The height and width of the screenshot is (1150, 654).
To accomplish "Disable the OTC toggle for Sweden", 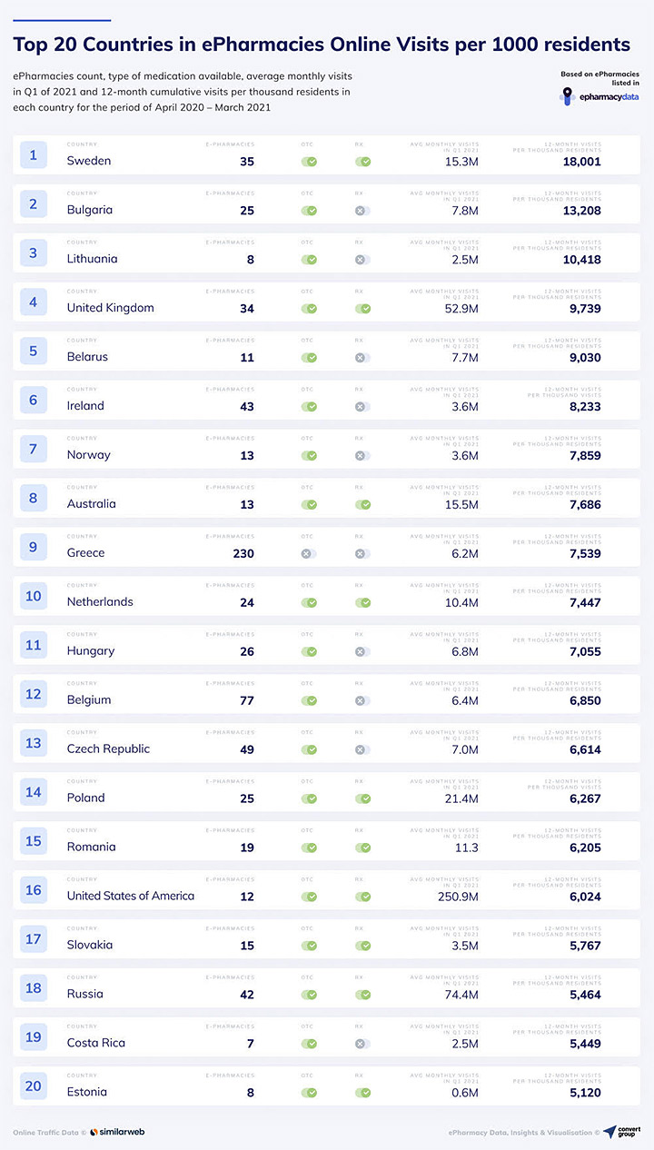I will (x=309, y=162).
